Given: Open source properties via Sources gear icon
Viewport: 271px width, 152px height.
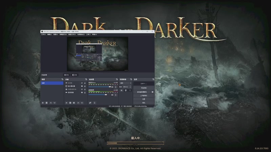Looking at the screenshot, I should point(74,103).
